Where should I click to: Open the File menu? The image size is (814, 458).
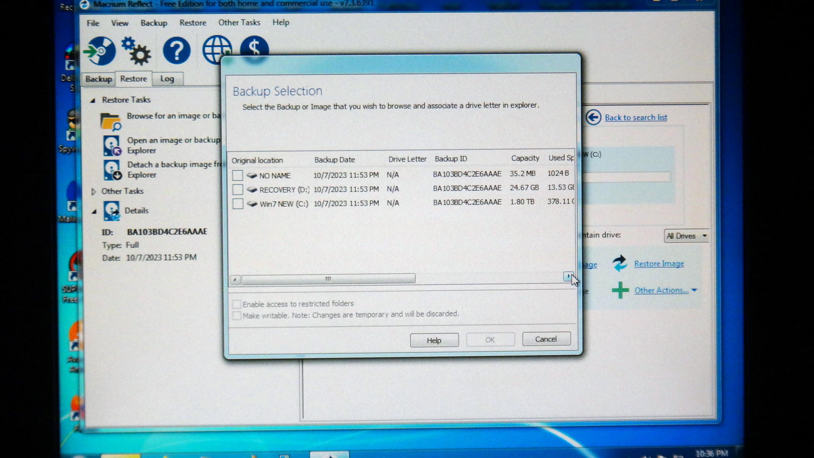tap(93, 23)
